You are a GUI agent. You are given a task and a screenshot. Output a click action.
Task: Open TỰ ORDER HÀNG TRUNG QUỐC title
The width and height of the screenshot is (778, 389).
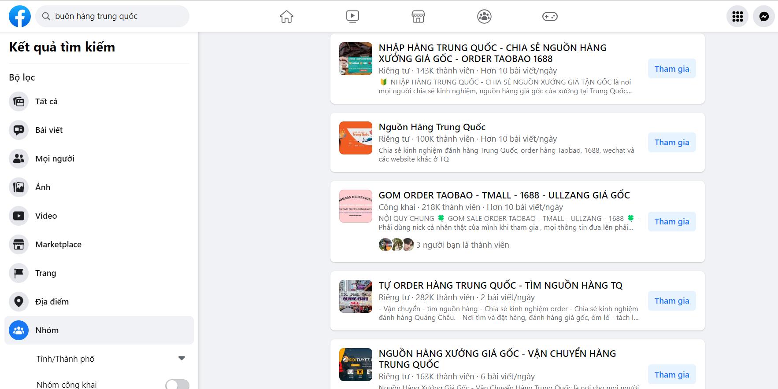point(500,286)
